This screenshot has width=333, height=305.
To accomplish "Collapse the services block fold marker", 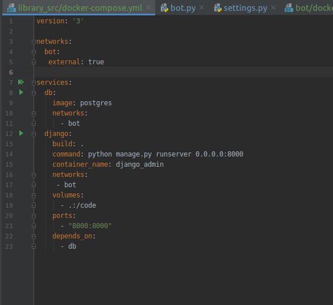I will [x=34, y=83].
